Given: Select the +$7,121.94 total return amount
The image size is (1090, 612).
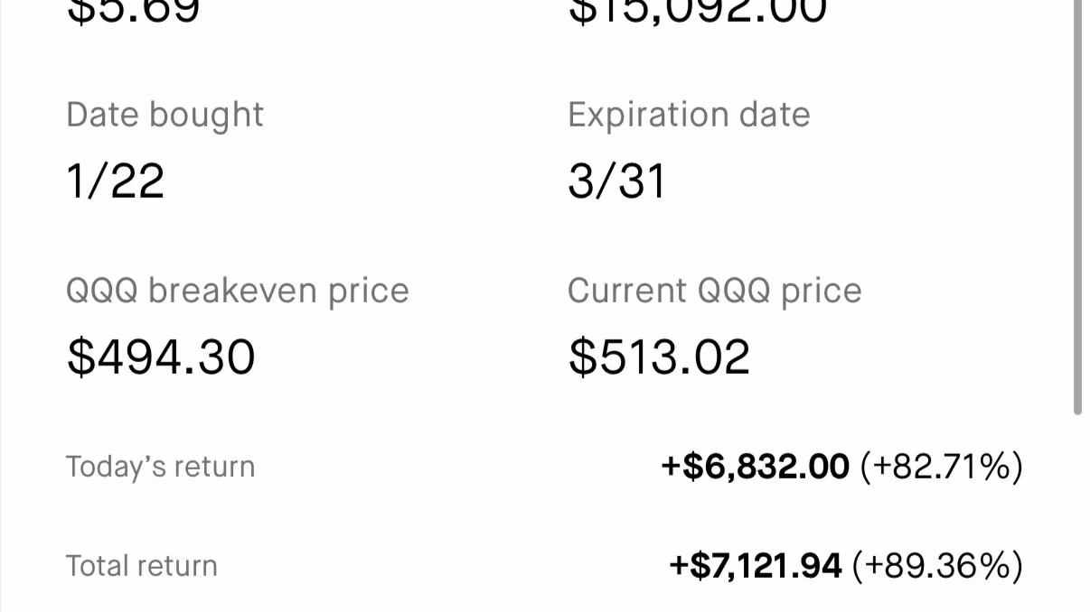Looking at the screenshot, I should click(756, 566).
